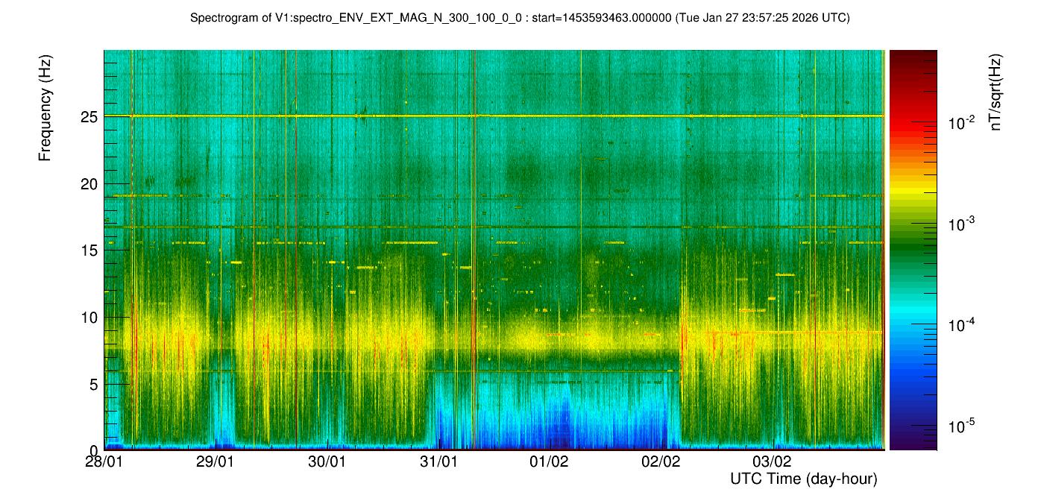
Task: Select the 02/02 time axis tick label
Action: [661, 461]
